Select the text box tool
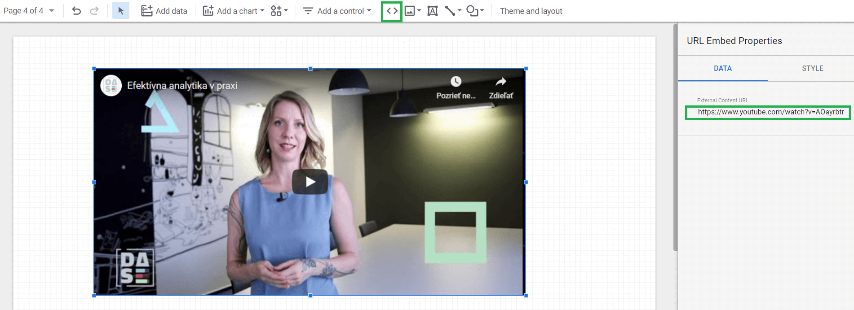 (x=432, y=11)
